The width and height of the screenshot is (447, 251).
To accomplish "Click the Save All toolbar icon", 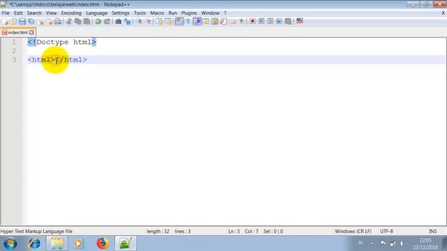I will tap(31, 22).
